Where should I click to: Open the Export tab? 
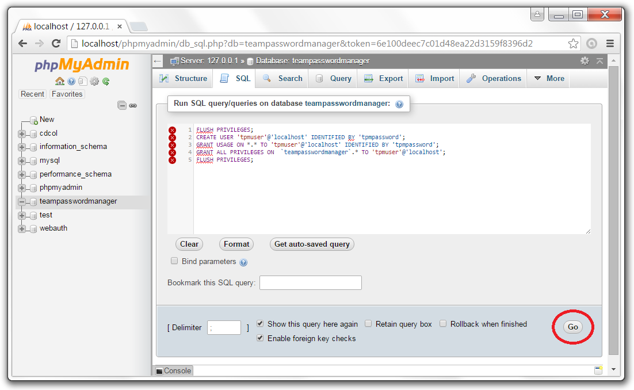(383, 78)
